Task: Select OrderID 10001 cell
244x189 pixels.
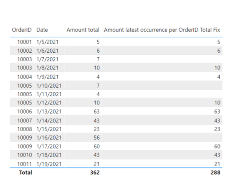Action: click(x=24, y=42)
